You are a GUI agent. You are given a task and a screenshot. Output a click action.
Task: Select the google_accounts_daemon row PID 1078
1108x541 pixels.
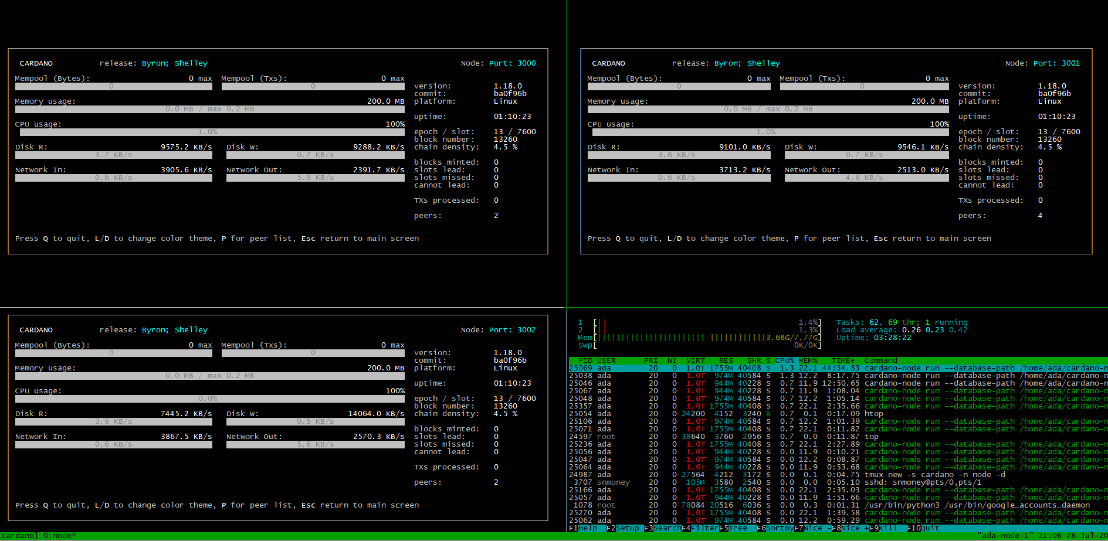[x=838, y=505]
